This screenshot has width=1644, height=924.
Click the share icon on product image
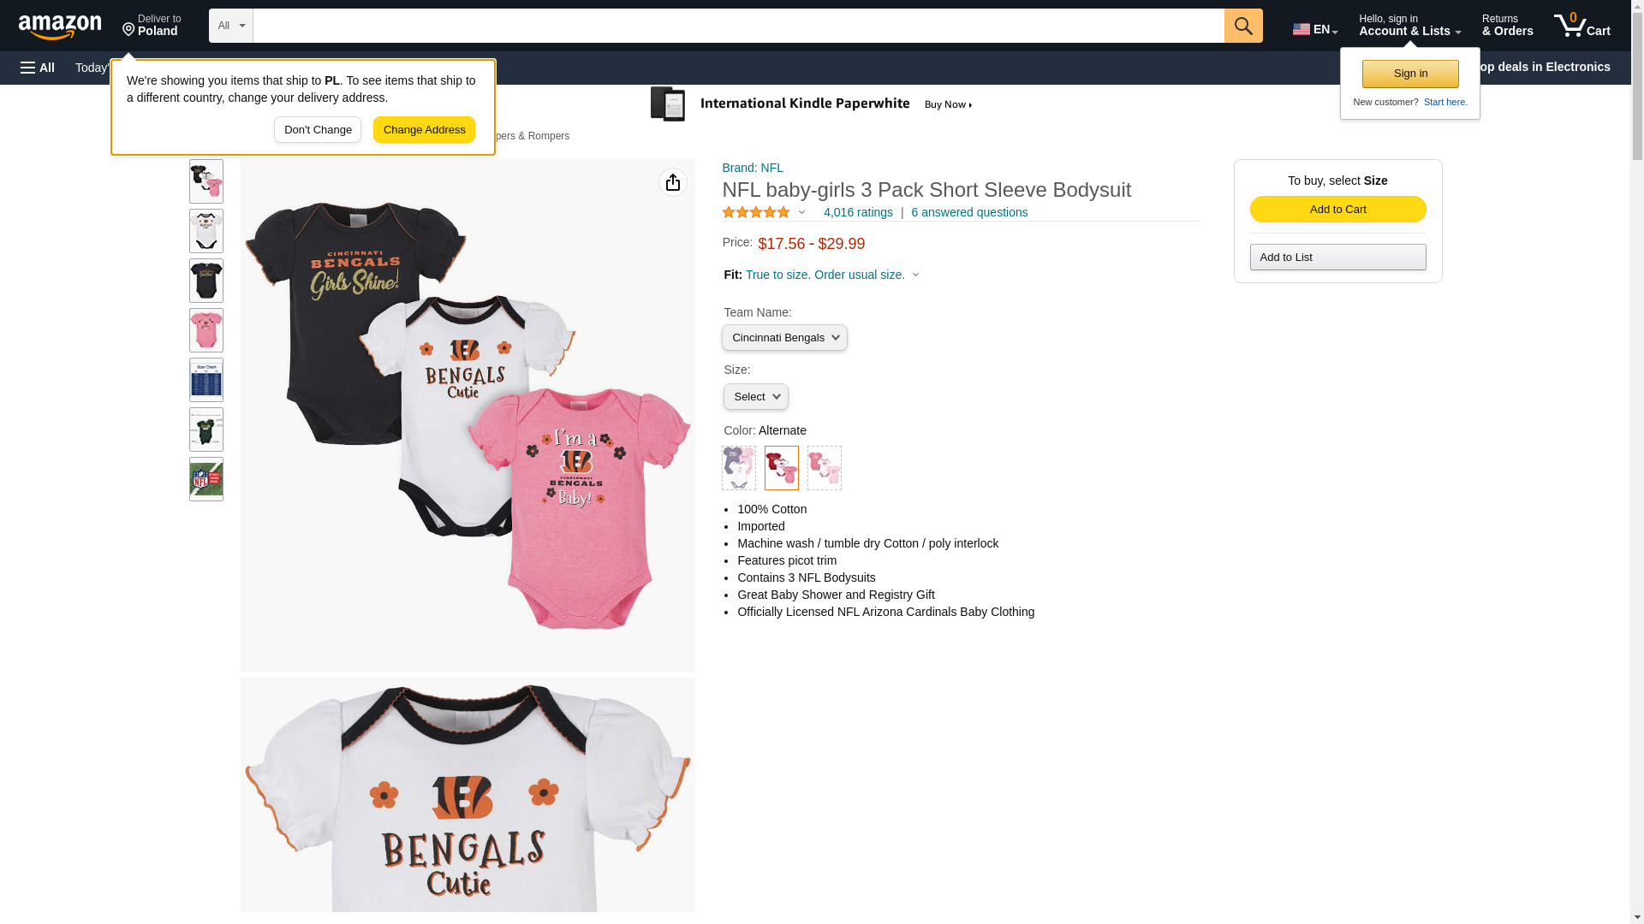672,182
